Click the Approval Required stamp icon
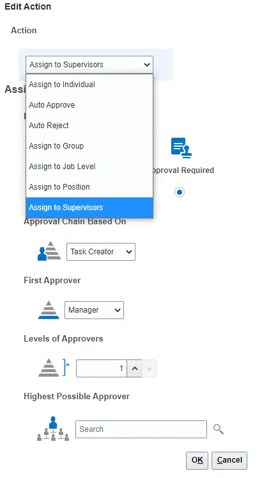Screen dimensions: 262x478 (181, 148)
